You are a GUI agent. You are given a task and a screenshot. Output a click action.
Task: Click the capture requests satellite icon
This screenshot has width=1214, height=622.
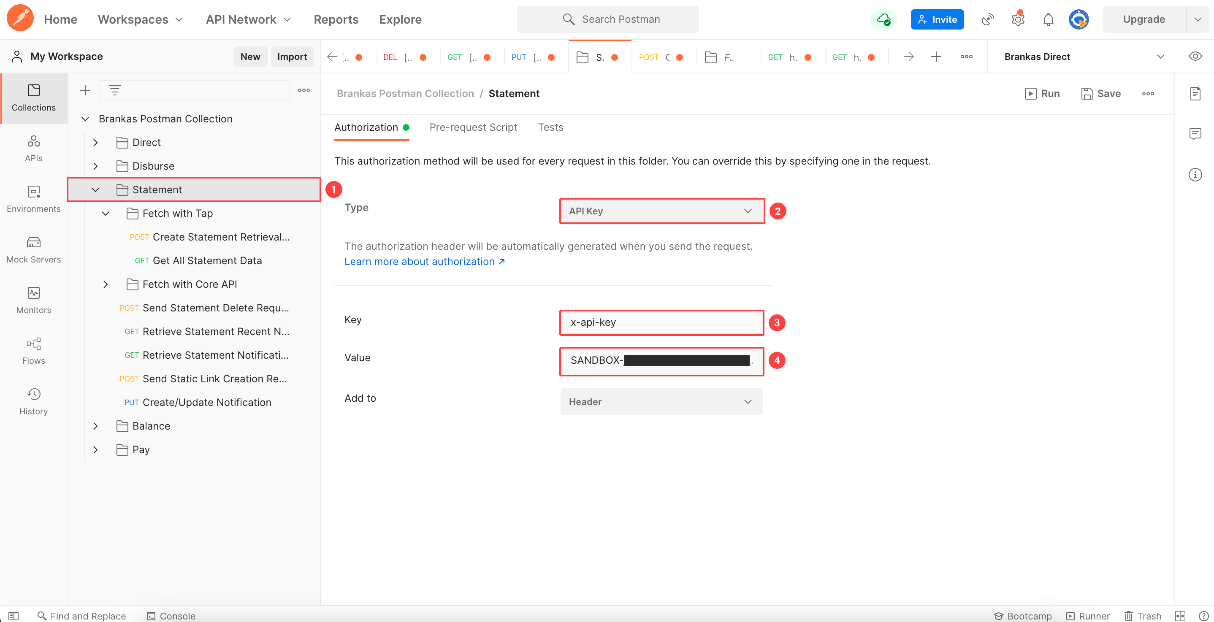tap(987, 19)
